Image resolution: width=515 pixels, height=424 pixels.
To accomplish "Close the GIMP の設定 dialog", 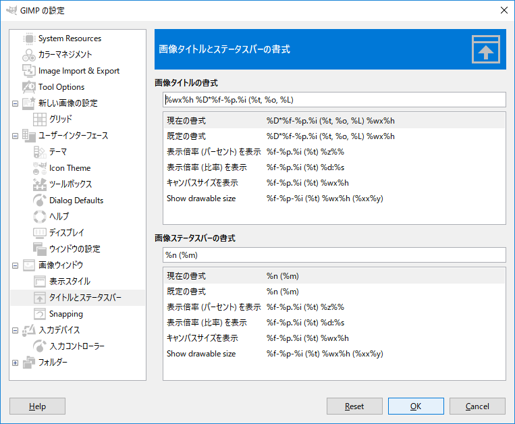I will [x=504, y=10].
